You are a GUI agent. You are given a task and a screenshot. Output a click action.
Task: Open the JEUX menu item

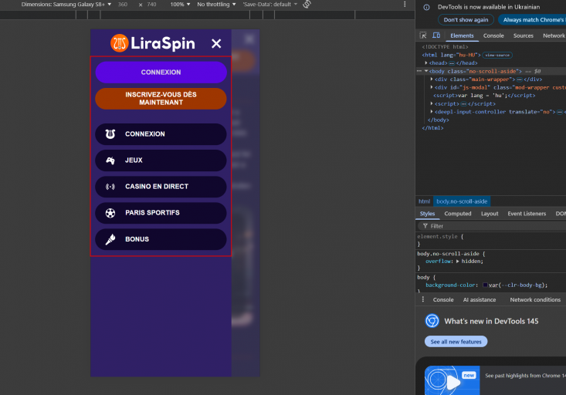point(161,160)
